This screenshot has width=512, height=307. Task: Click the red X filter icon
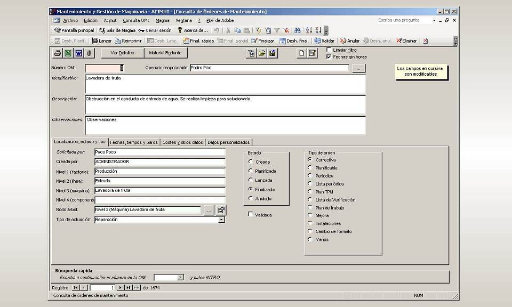click(x=286, y=30)
